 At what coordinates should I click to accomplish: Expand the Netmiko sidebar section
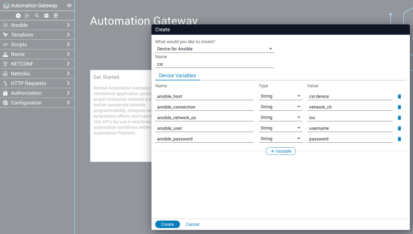(x=37, y=74)
